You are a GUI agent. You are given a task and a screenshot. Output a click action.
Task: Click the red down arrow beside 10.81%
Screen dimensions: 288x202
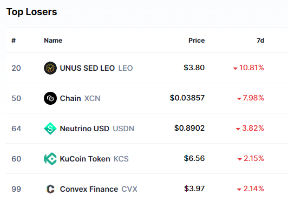[235, 69]
